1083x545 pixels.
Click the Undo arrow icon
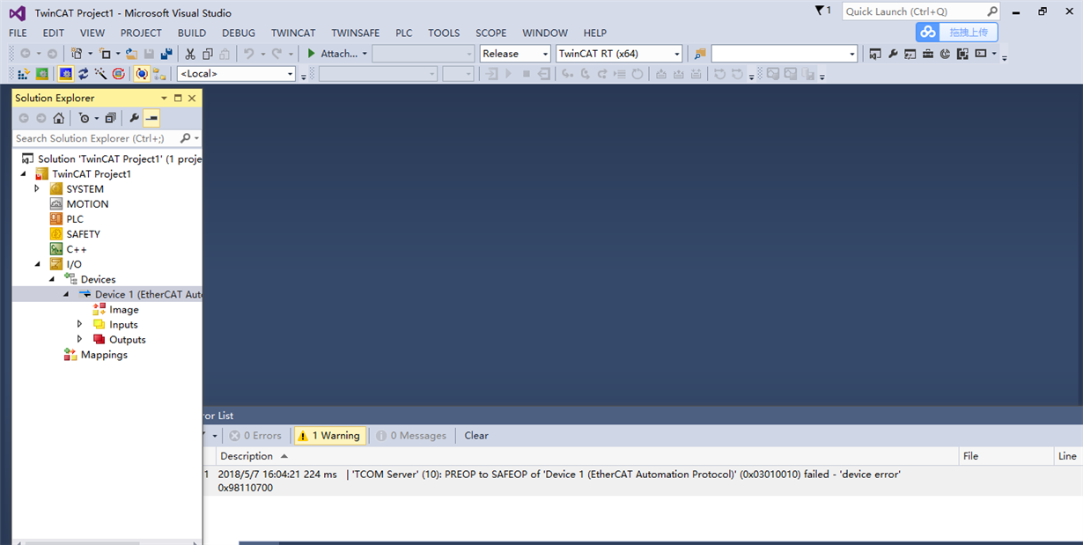pos(248,54)
